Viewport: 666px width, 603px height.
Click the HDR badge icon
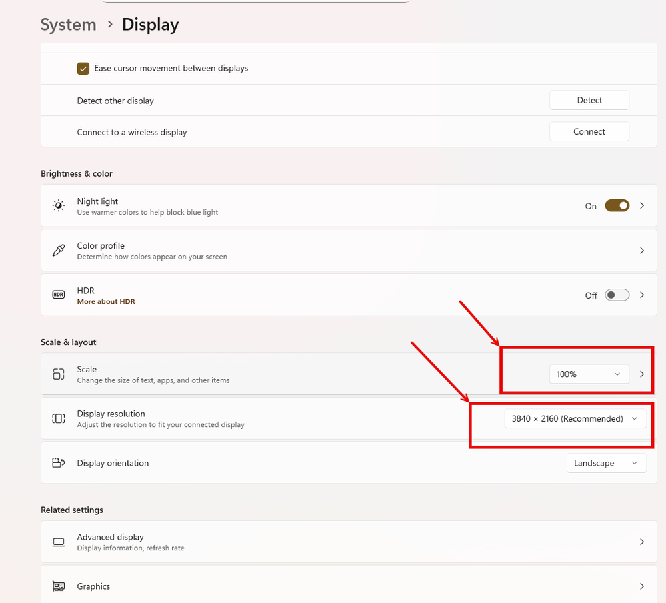[x=59, y=295]
